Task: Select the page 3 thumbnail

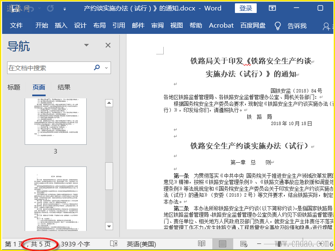Action: point(56,121)
